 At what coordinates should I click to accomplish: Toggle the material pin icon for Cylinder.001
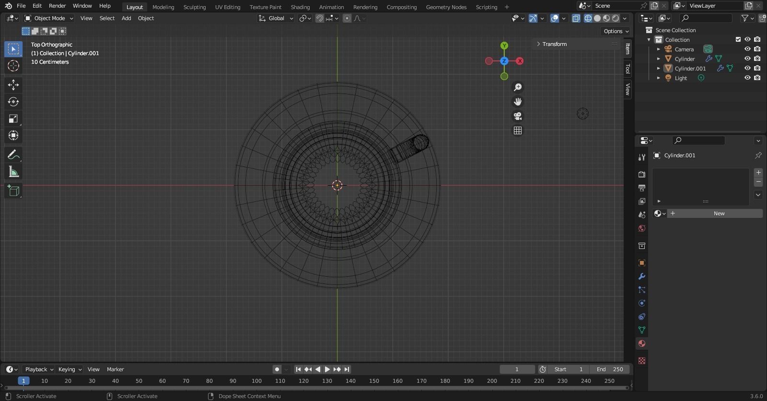pyautogui.click(x=758, y=155)
